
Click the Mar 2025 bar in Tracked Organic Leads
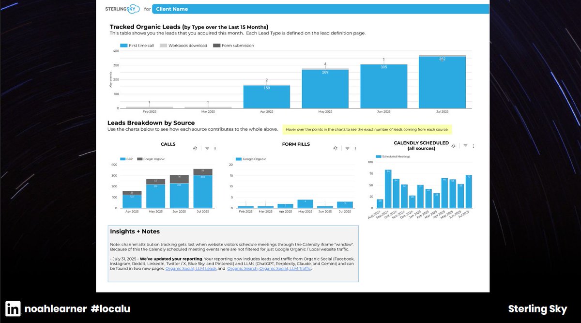pyautogui.click(x=208, y=108)
